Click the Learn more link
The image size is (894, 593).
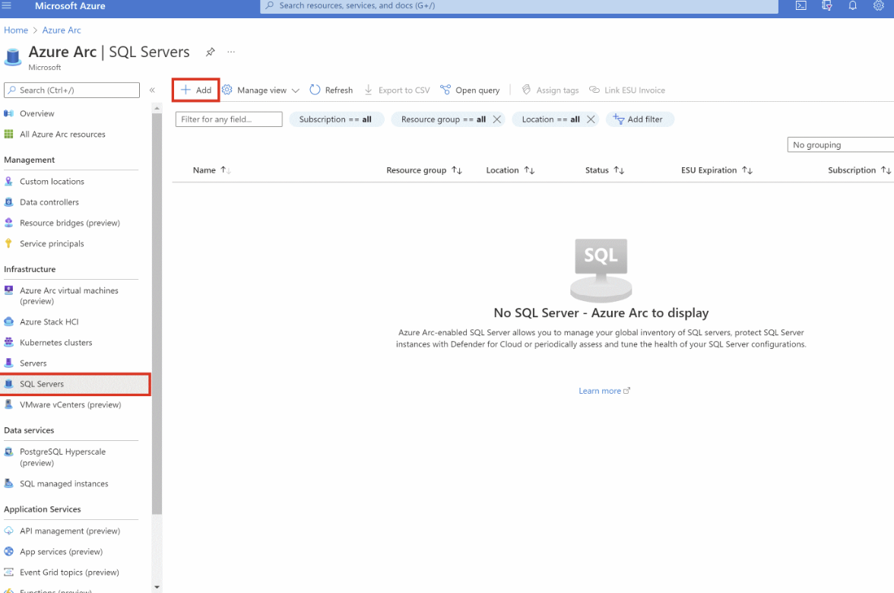(x=604, y=391)
